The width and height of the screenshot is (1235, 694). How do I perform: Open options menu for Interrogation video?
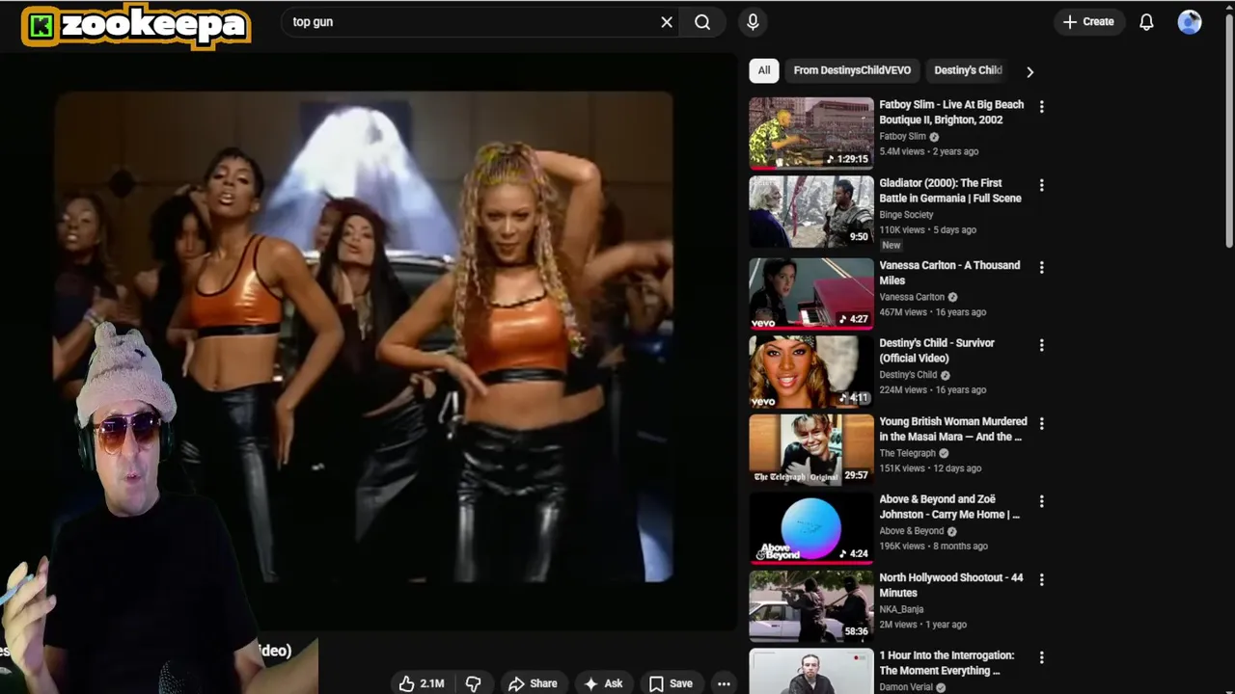tap(1041, 657)
